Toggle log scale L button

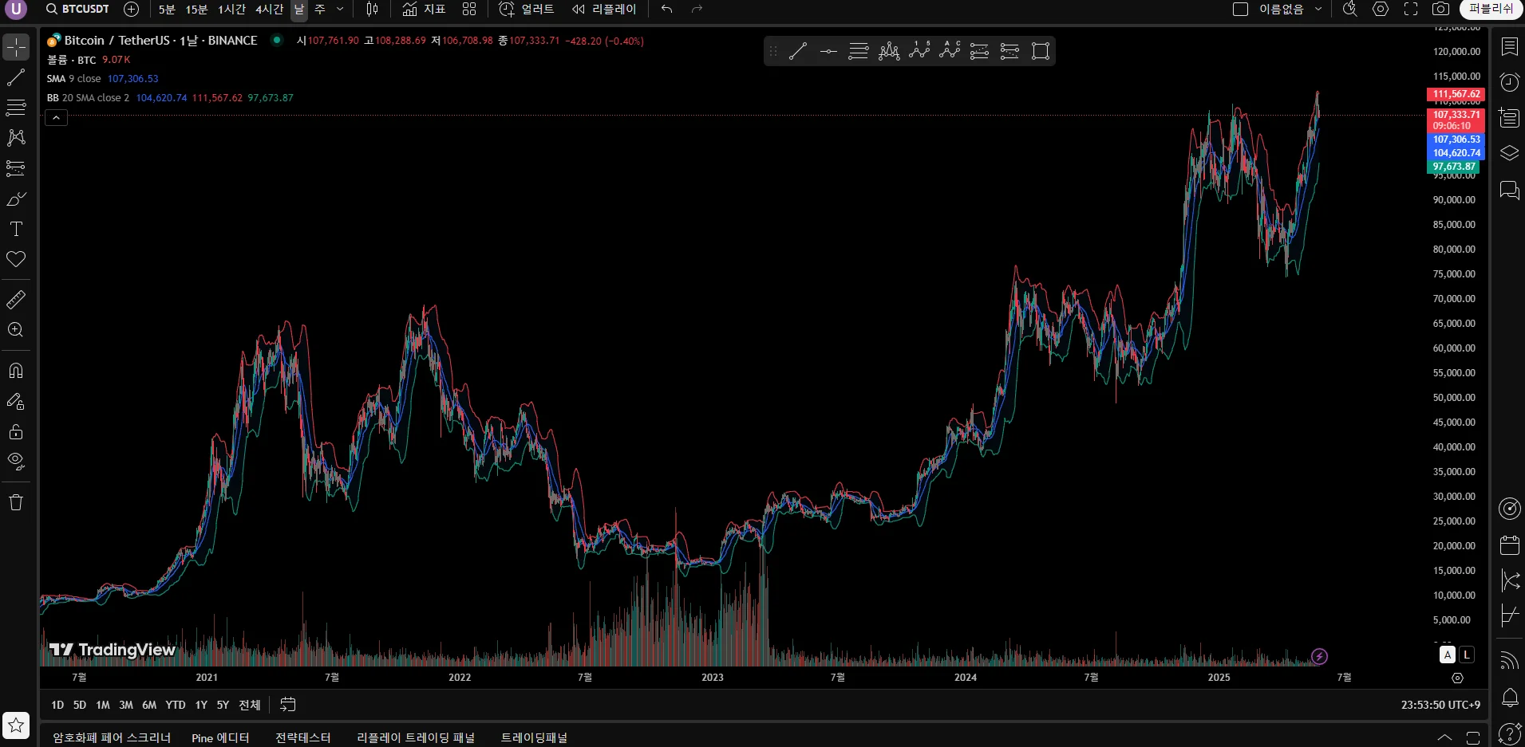(1467, 655)
